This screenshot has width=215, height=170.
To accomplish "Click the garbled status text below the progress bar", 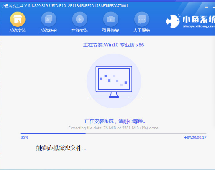I will [61, 148].
